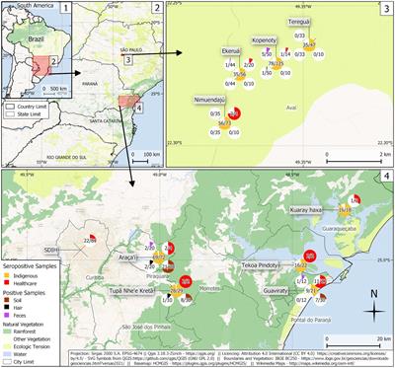Select the purple Feces legend marker
The image size is (395, 368).
coord(6,316)
